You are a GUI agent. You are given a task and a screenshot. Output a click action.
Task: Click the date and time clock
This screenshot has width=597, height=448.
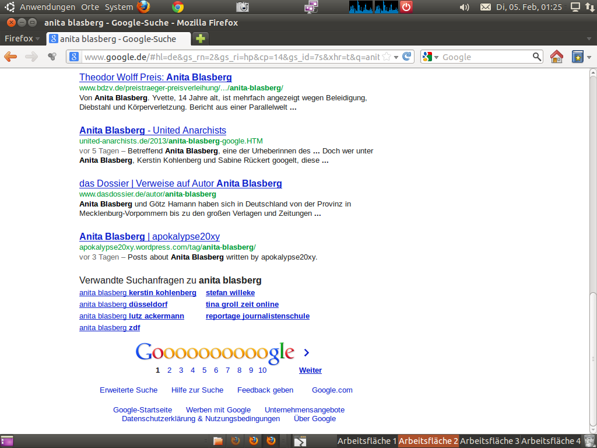pyautogui.click(x=529, y=7)
